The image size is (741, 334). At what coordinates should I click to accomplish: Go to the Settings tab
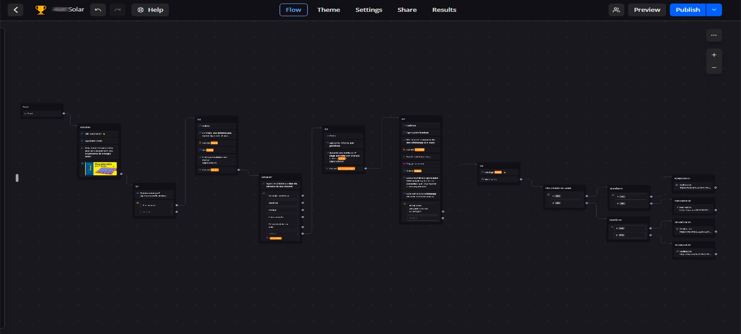(x=369, y=10)
